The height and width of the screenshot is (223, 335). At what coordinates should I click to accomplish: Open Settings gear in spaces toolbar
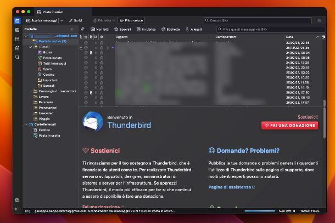click(x=18, y=200)
